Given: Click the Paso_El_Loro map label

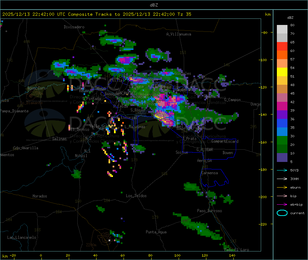Looking at the screenshot, I should tap(237, 250).
